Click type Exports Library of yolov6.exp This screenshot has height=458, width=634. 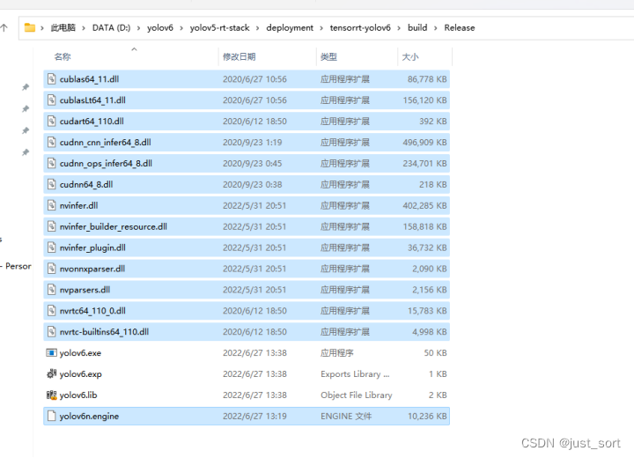click(355, 373)
